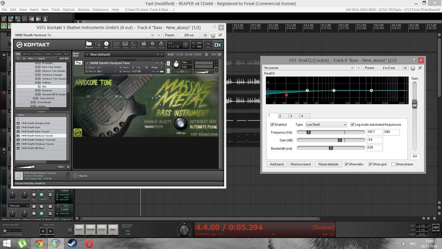Open Kontakt Browse panel icon
This screenshot has width=442, height=249.
pos(89,45)
